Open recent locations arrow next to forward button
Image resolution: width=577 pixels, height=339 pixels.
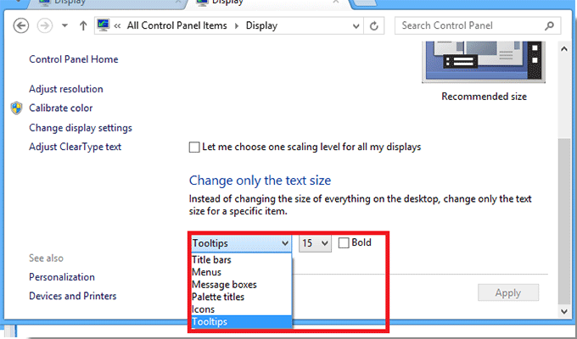tap(64, 25)
